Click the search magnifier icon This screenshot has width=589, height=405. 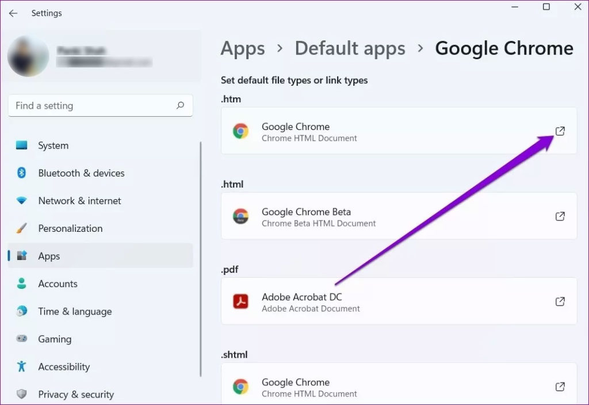(x=180, y=105)
